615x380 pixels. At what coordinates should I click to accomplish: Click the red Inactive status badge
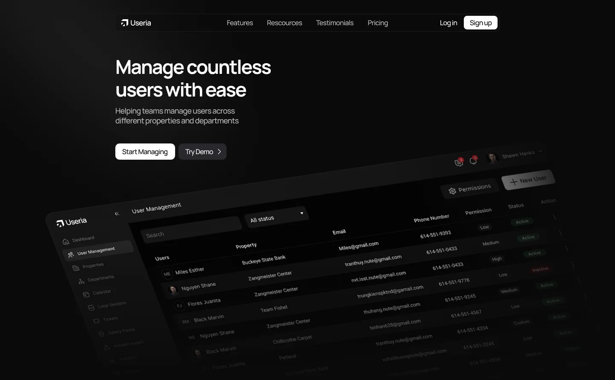(x=540, y=269)
